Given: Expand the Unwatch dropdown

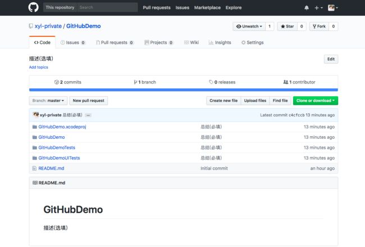Looking at the screenshot, I should point(249,26).
